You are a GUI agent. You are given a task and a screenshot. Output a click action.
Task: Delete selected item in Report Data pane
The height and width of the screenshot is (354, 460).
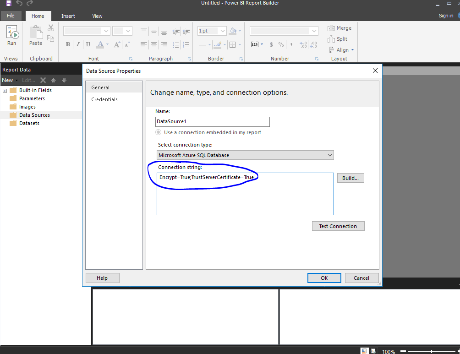(43, 80)
